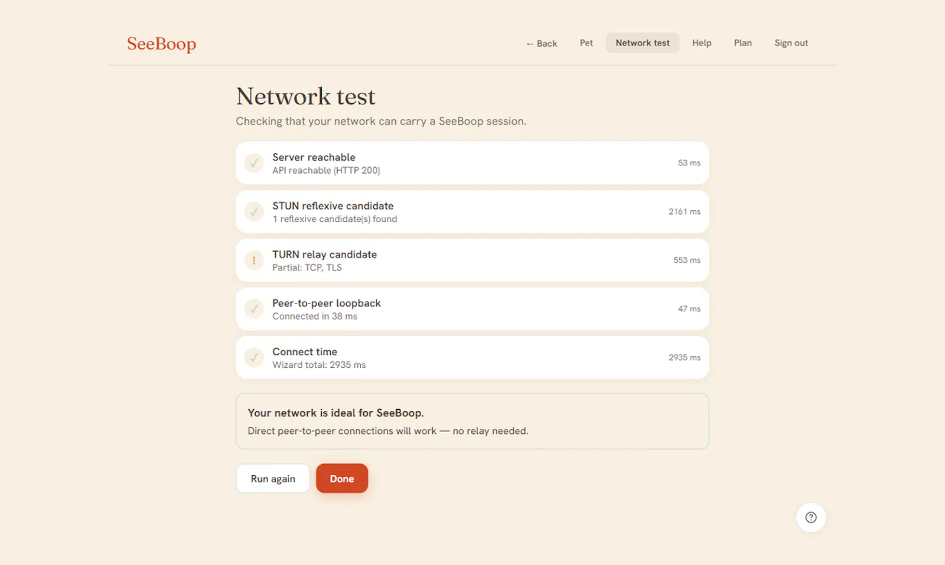Select the Network test nav item
The image size is (945, 565).
643,43
